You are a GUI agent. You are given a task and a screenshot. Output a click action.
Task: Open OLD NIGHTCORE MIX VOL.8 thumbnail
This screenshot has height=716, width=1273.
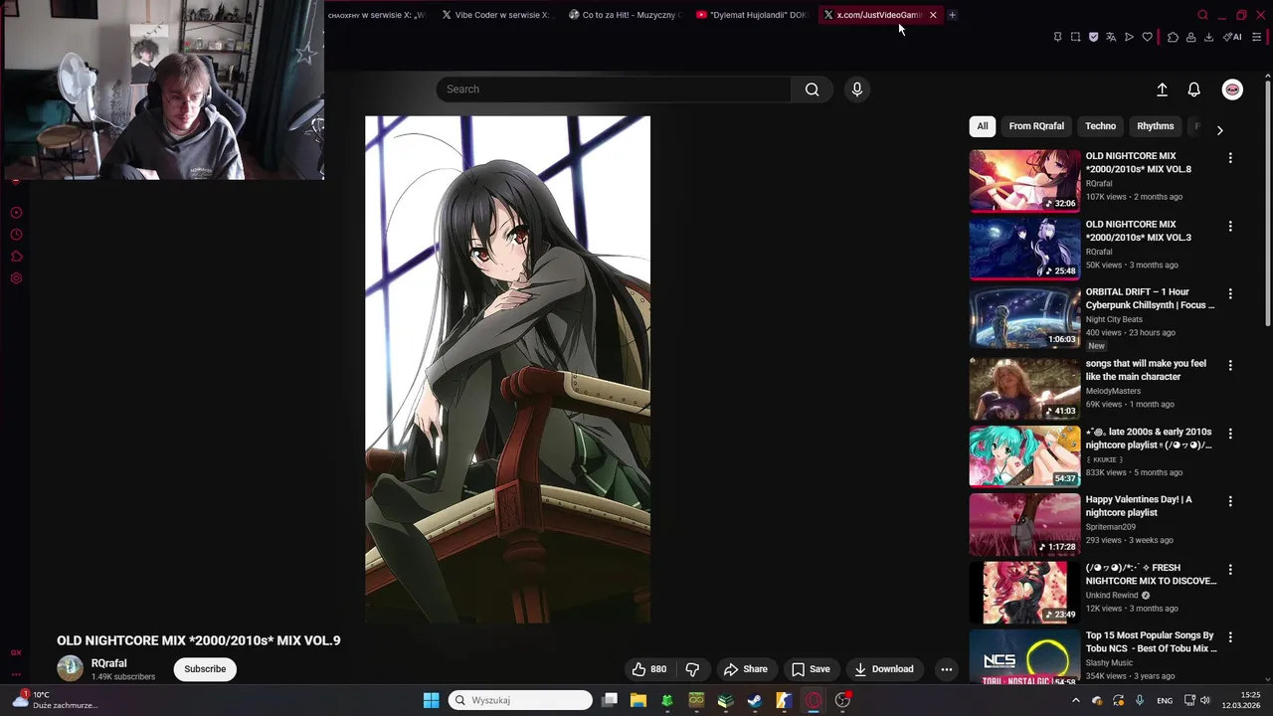click(1024, 181)
